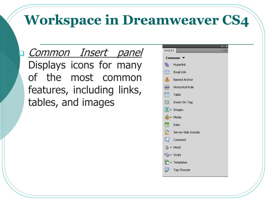Click the Head icon

(167, 147)
